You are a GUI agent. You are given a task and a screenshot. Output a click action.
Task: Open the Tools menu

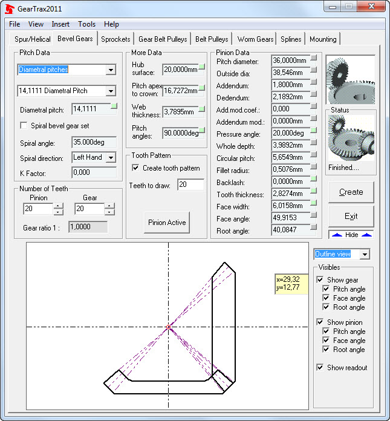[86, 24]
